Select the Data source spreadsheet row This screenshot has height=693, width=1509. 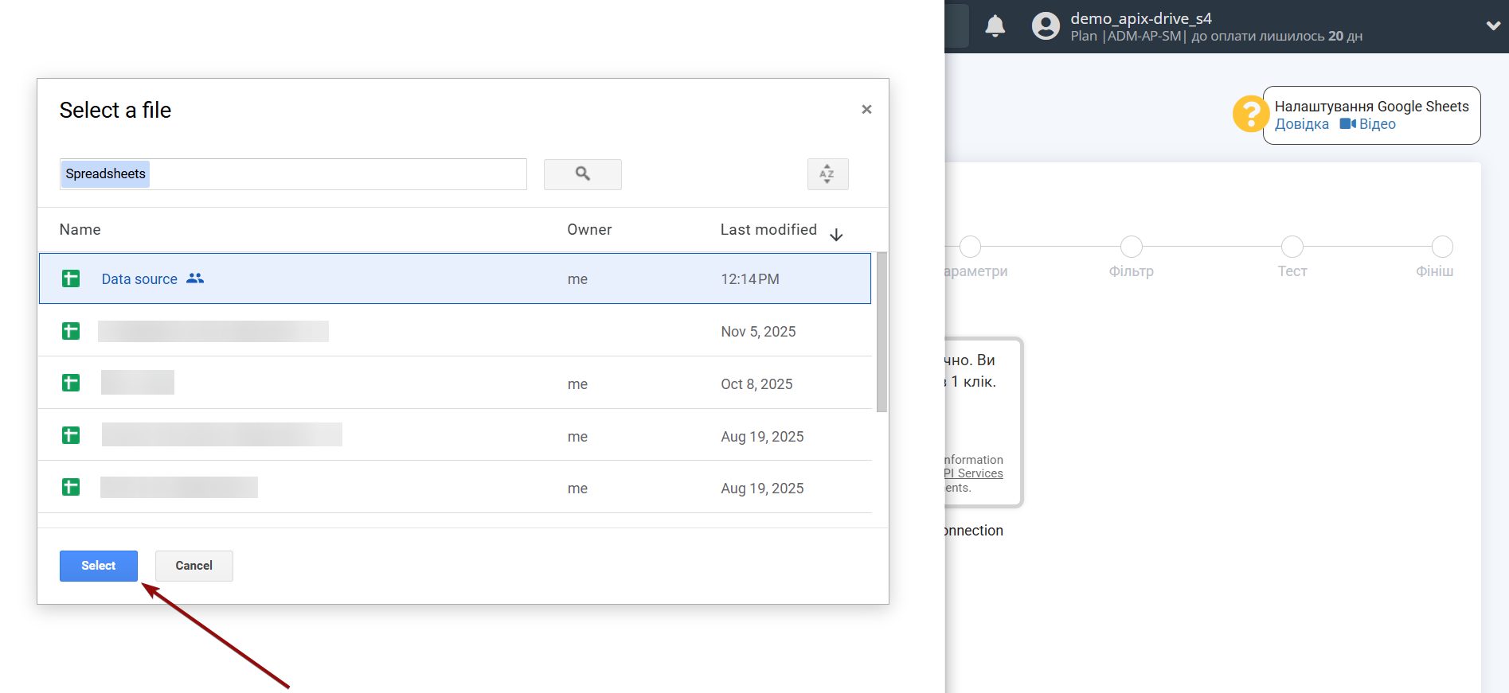point(455,278)
